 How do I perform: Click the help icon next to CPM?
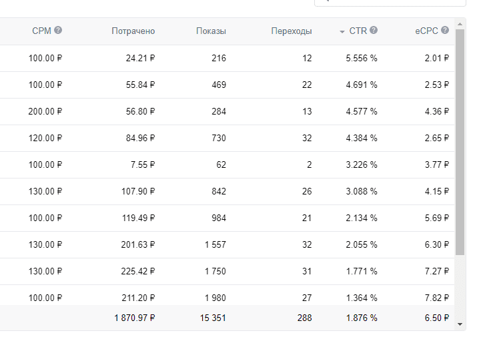pos(58,31)
